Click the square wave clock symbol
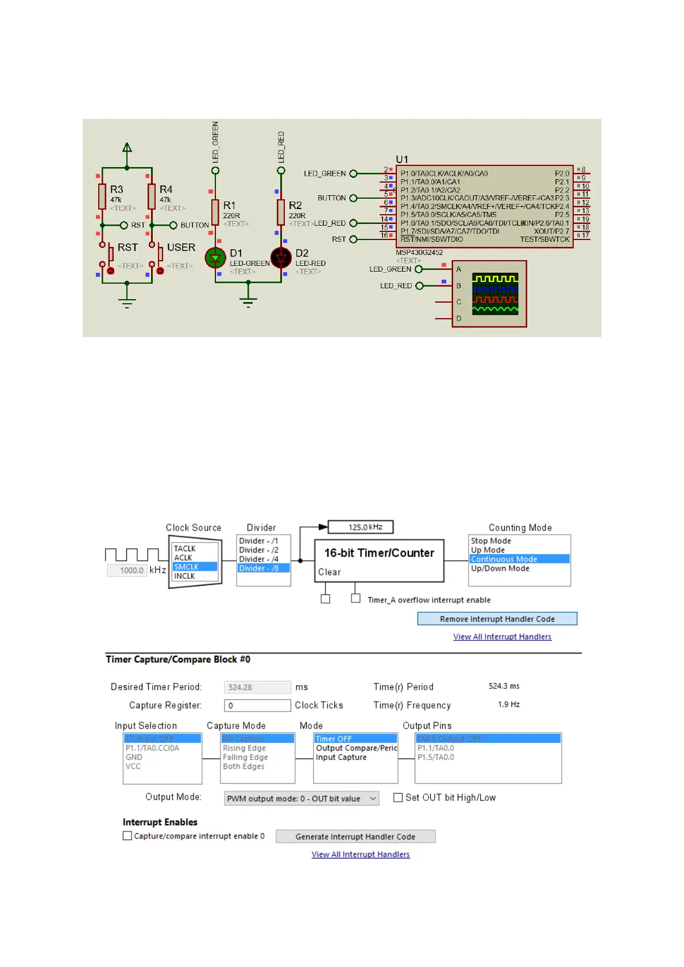 pos(132,555)
